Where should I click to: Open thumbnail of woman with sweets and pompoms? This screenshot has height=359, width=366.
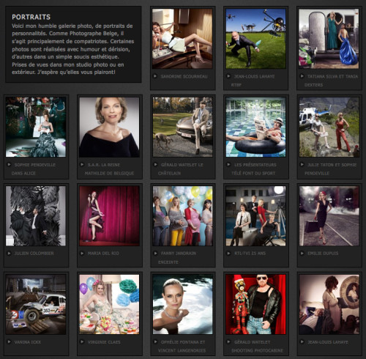(x=109, y=304)
